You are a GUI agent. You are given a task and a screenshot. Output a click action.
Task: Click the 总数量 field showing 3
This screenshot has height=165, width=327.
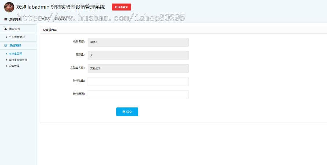pyautogui.click(x=138, y=55)
